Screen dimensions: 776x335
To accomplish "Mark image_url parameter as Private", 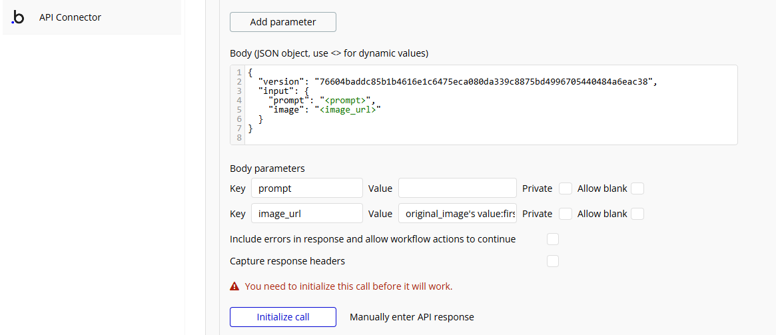I will click(x=566, y=214).
